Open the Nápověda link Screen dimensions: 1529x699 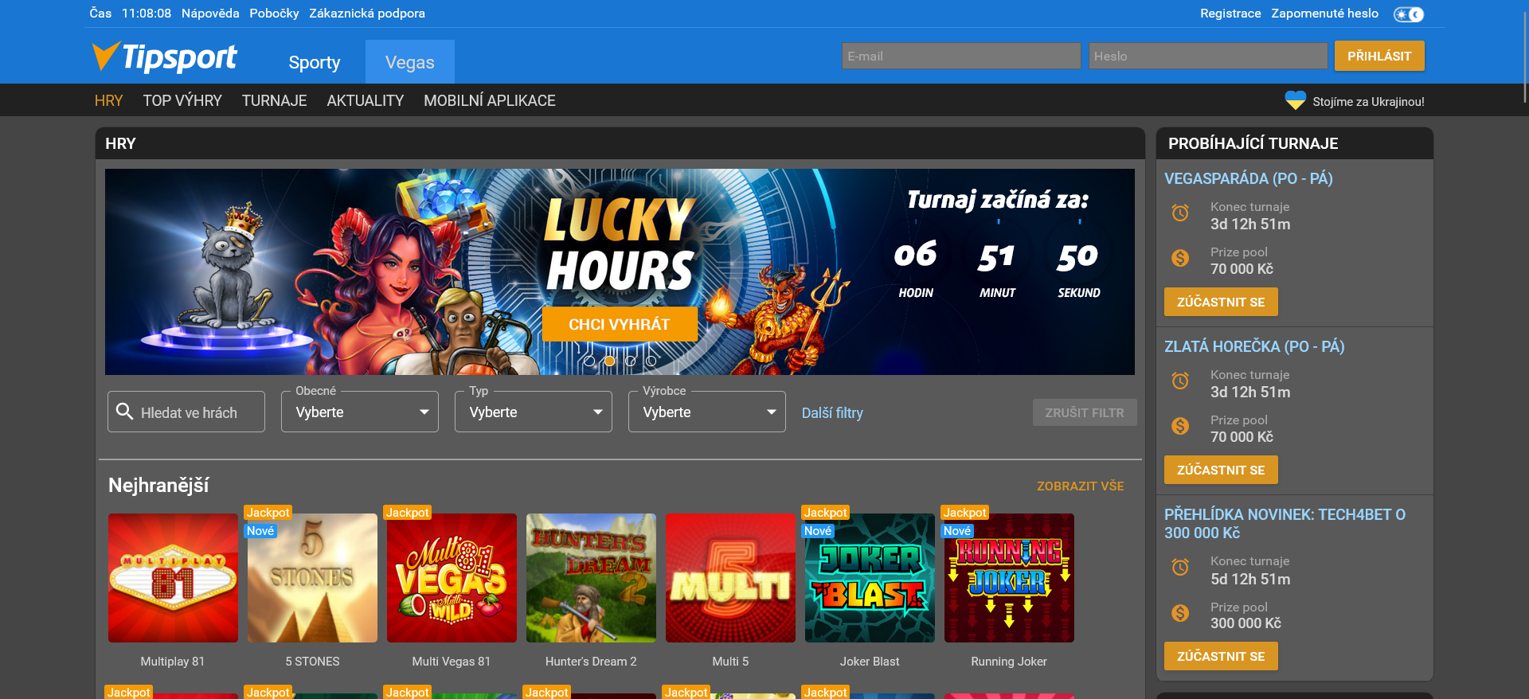[x=210, y=14]
